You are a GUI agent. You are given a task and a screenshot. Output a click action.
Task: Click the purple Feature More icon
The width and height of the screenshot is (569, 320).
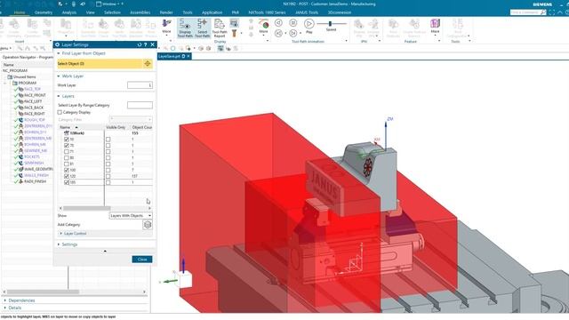(x=435, y=24)
